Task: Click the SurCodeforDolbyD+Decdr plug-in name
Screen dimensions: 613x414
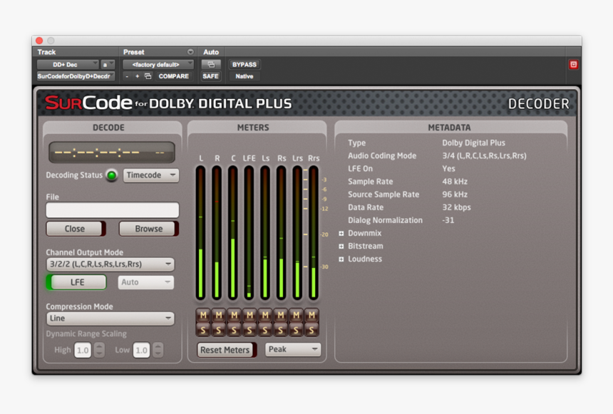Action: click(x=76, y=76)
